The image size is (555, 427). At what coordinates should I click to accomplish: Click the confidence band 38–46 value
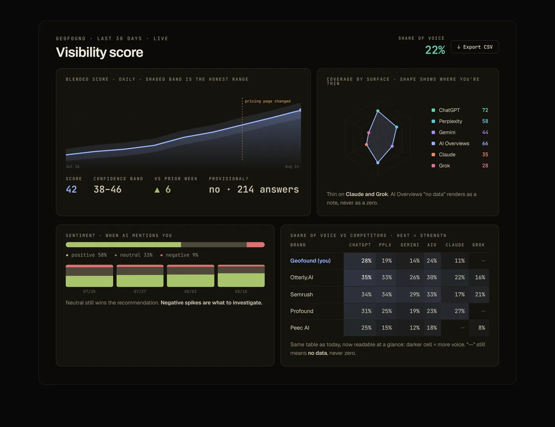tap(107, 190)
